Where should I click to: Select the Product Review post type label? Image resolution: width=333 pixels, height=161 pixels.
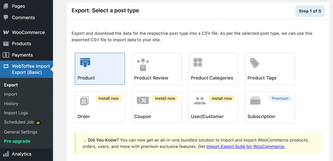point(151,78)
